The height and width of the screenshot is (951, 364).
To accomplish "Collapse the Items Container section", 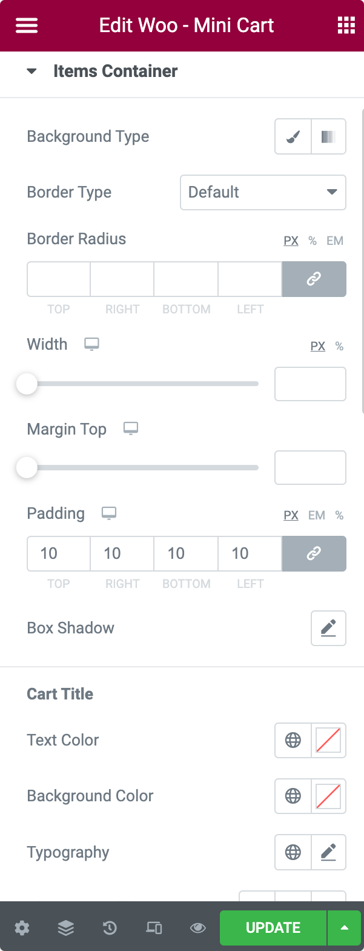I will point(31,71).
